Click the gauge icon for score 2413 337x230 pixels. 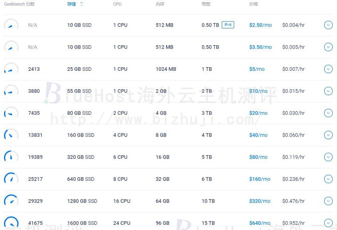coord(11,68)
